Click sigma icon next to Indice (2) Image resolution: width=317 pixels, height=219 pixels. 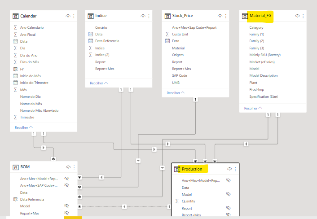point(91,55)
